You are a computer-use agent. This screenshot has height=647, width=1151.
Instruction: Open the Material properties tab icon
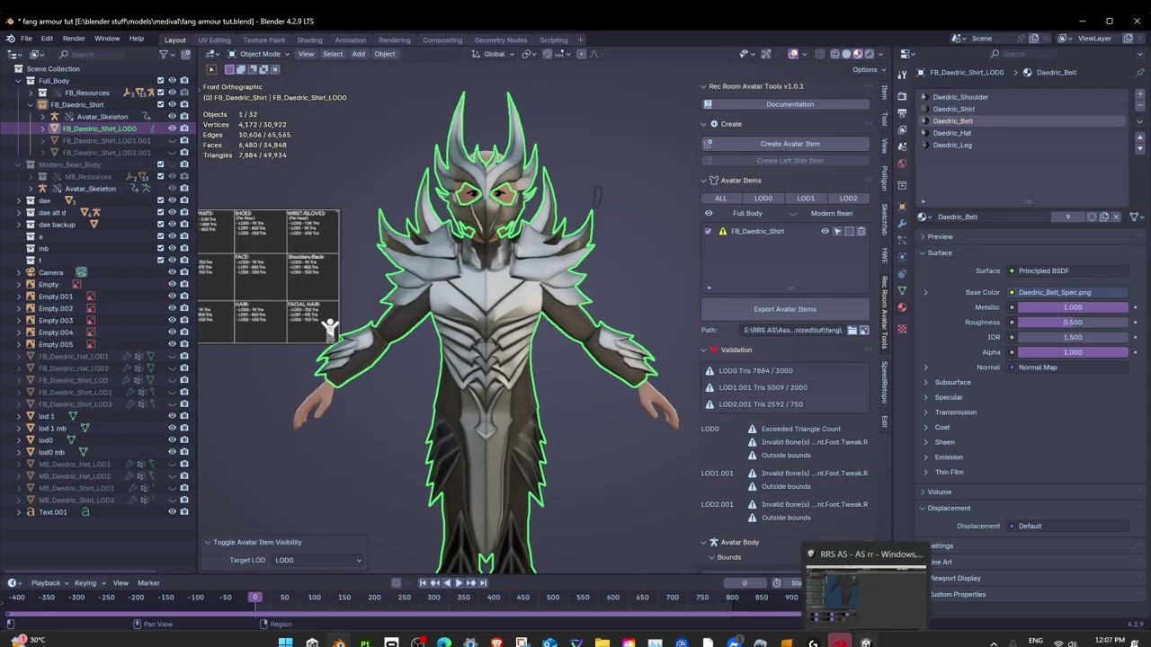(x=902, y=308)
